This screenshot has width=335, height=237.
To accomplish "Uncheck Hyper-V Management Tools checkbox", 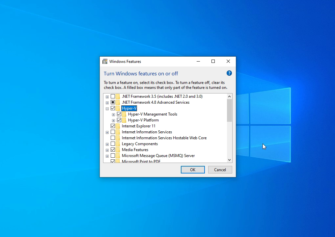I will [119, 114].
